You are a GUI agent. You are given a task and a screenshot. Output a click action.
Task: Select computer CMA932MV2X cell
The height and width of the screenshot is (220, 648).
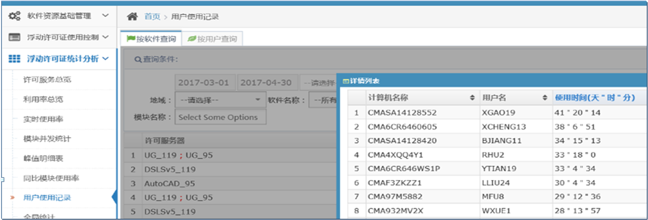click(422, 211)
